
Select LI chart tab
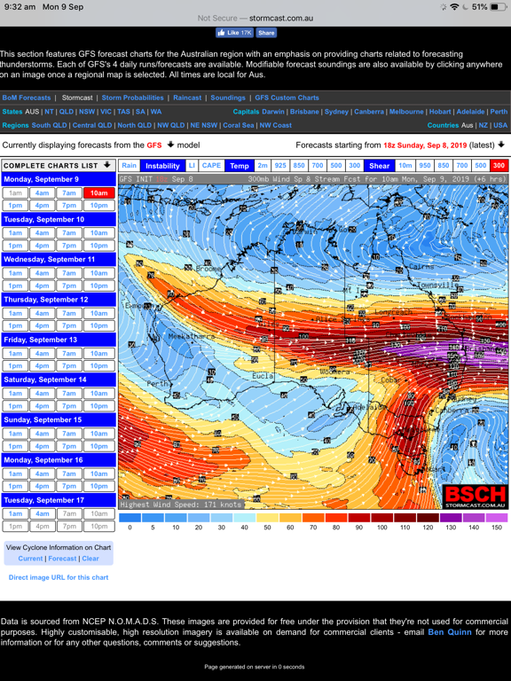pyautogui.click(x=192, y=166)
